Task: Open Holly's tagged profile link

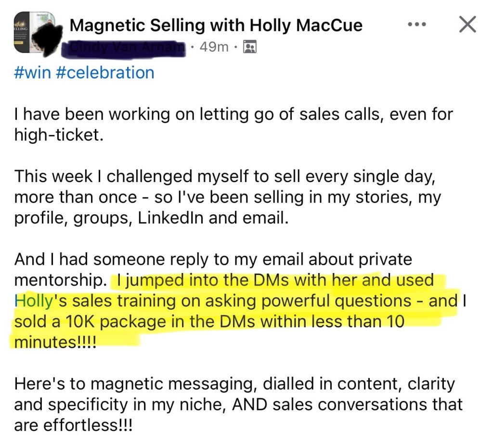Action: point(33,301)
